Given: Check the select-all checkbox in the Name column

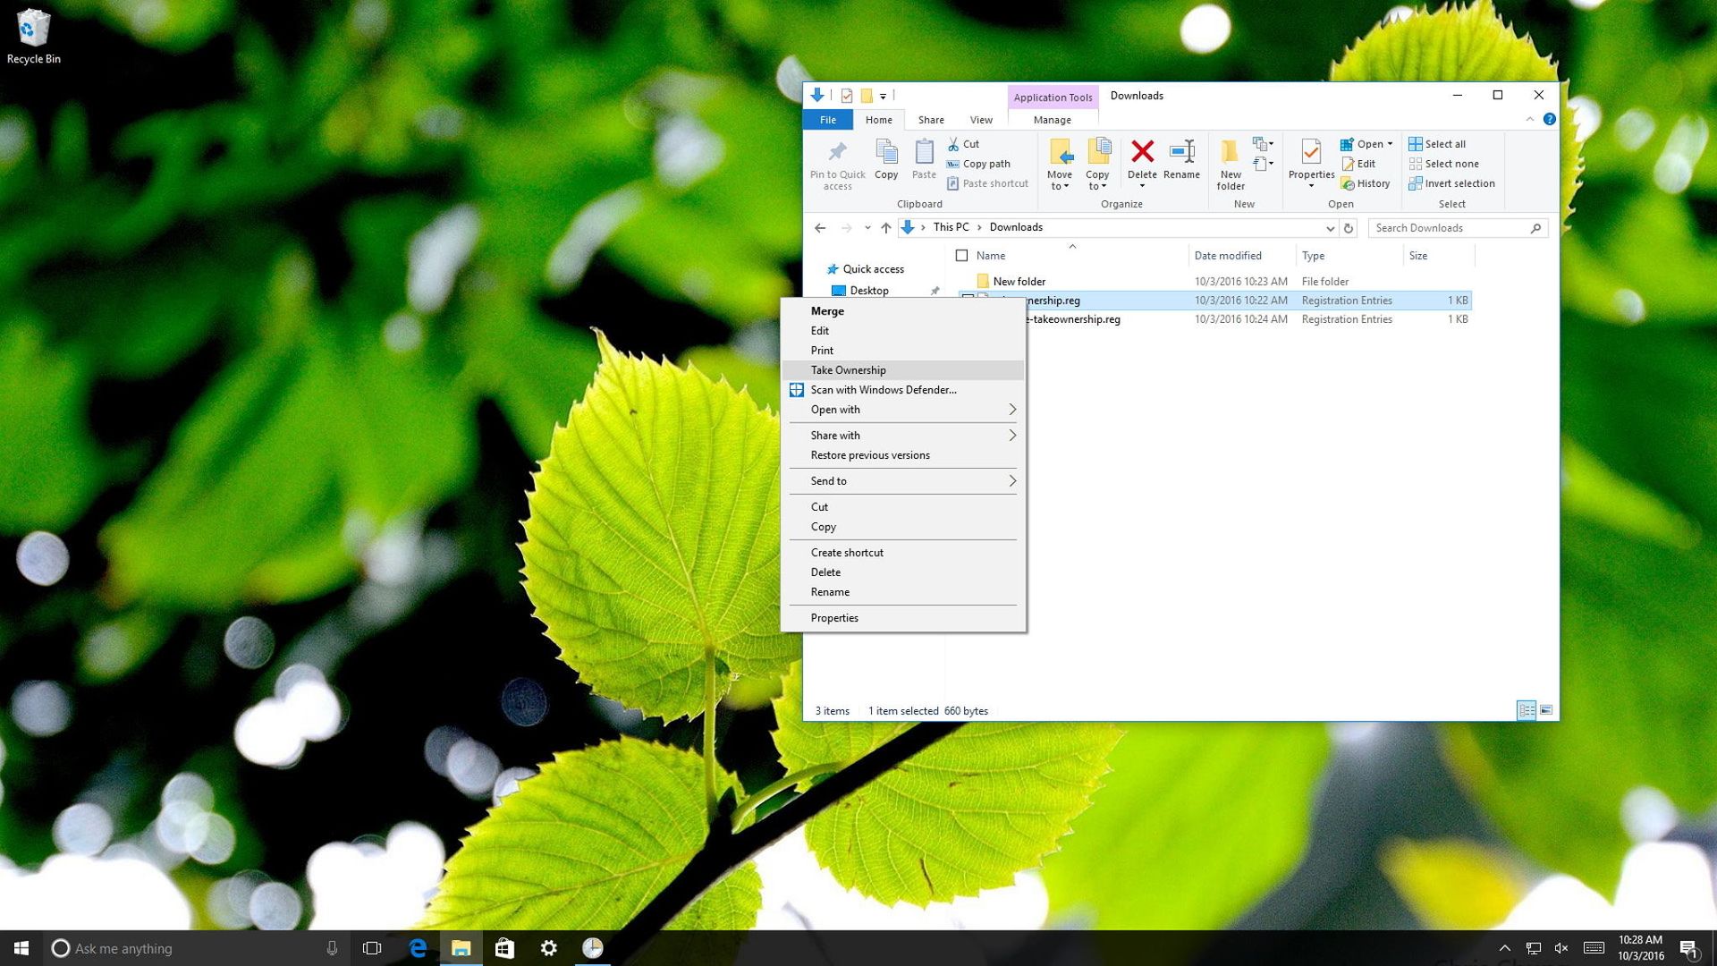Looking at the screenshot, I should pos(961,255).
